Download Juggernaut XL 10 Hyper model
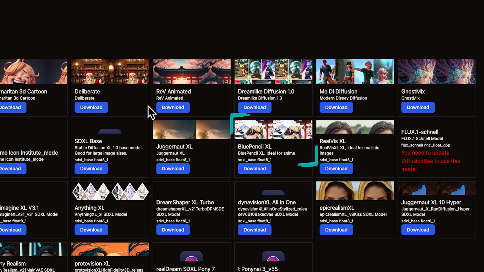The height and width of the screenshot is (272, 484). 418,230
